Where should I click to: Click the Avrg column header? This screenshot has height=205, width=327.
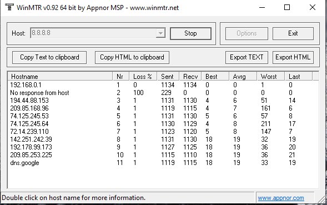point(243,77)
